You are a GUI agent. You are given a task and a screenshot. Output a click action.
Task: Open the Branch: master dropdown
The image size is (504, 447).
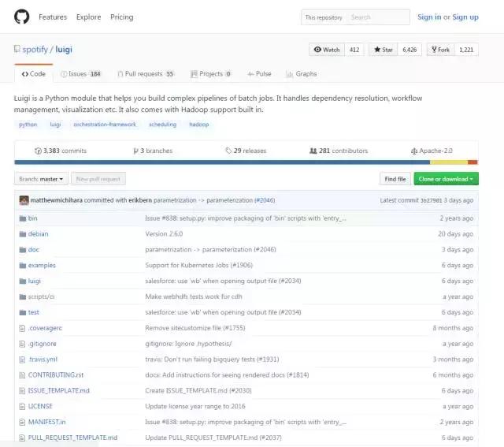[41, 179]
